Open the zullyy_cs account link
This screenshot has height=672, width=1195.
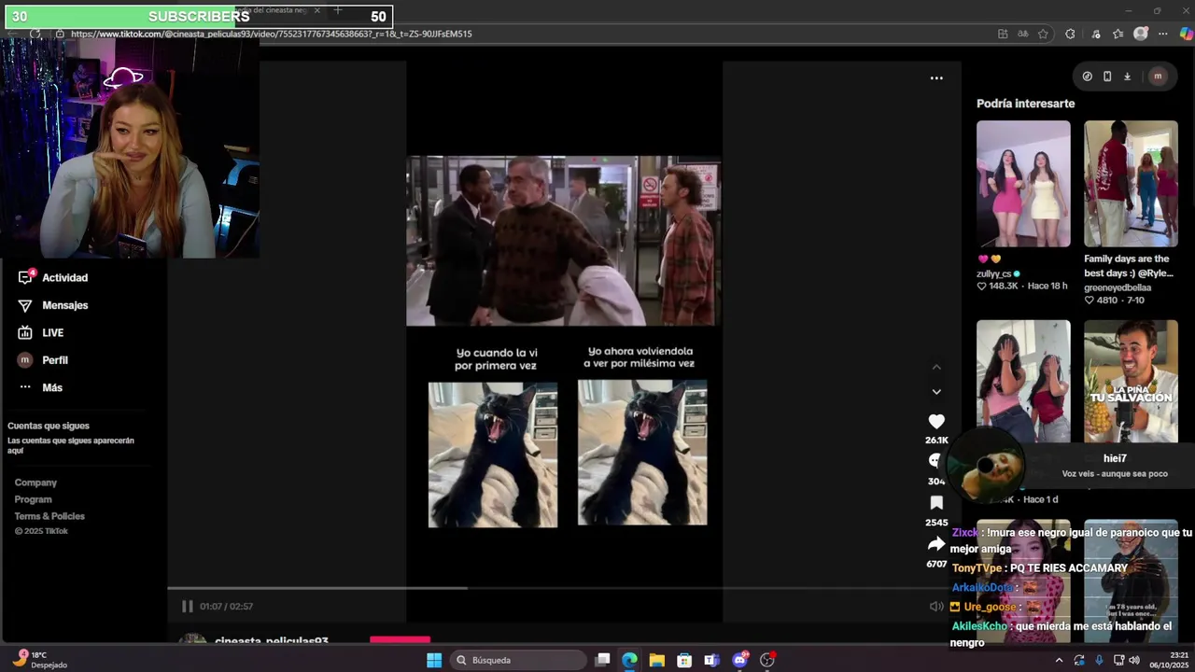(993, 273)
